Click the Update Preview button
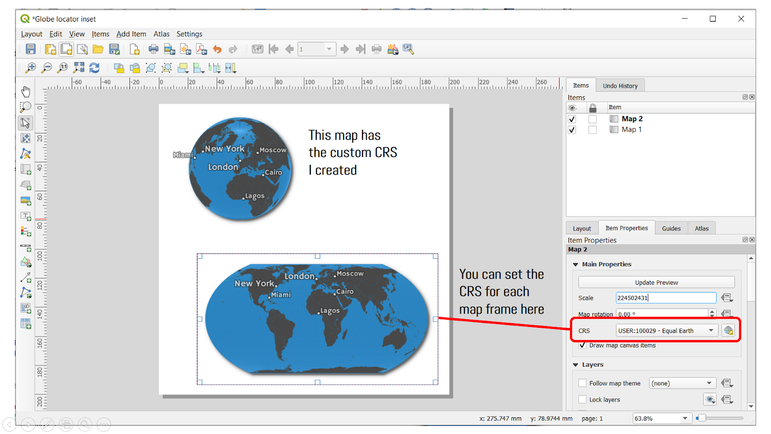This screenshot has width=771, height=434. 656,282
